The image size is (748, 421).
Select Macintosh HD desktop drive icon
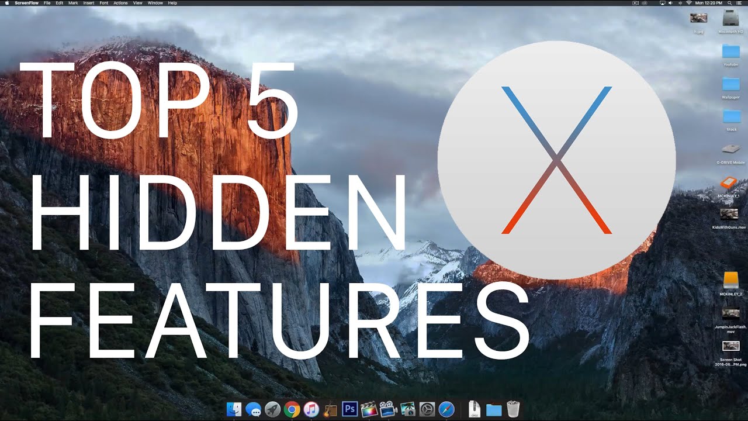pos(731,18)
